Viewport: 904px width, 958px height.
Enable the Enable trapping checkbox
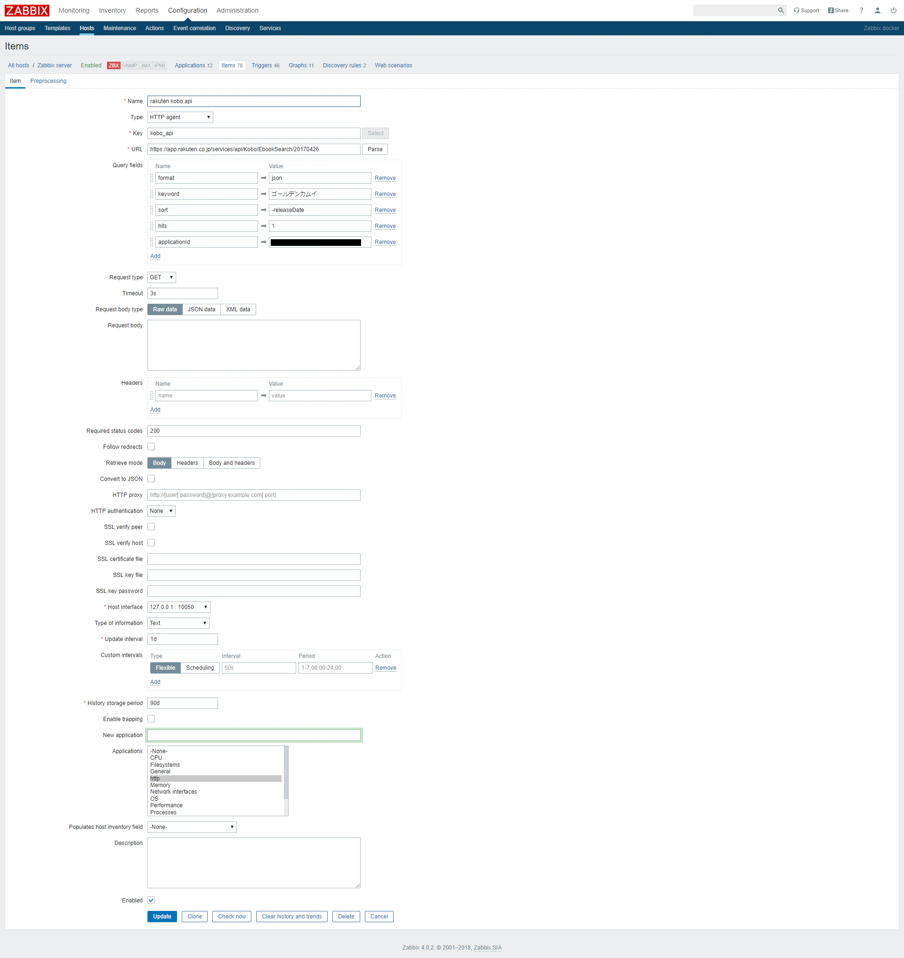coord(151,719)
